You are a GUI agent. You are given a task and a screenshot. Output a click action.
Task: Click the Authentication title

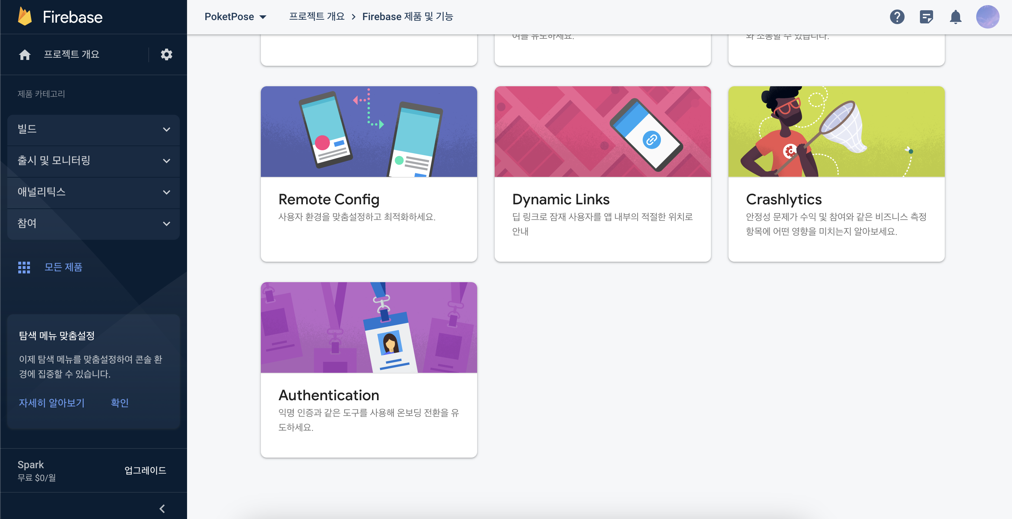click(x=328, y=395)
